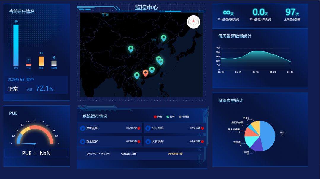The height and width of the screenshot is (179, 320).
Task: Click the flame icon for 火灾消防
Action: point(148,141)
